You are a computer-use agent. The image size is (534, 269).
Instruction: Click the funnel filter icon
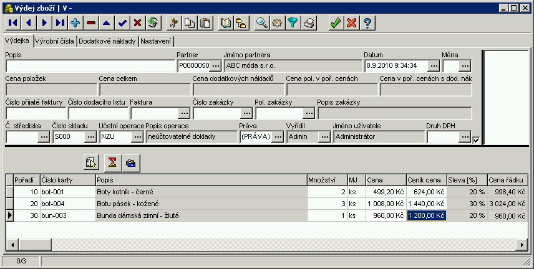tap(293, 23)
